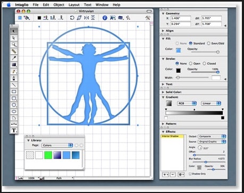Open the blue info inspector icon
244x193 pixels.
pyautogui.click(x=105, y=18)
